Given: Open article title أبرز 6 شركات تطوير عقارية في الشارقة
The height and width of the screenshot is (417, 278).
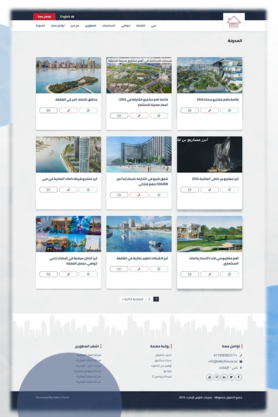Looking at the screenshot, I should [142, 258].
